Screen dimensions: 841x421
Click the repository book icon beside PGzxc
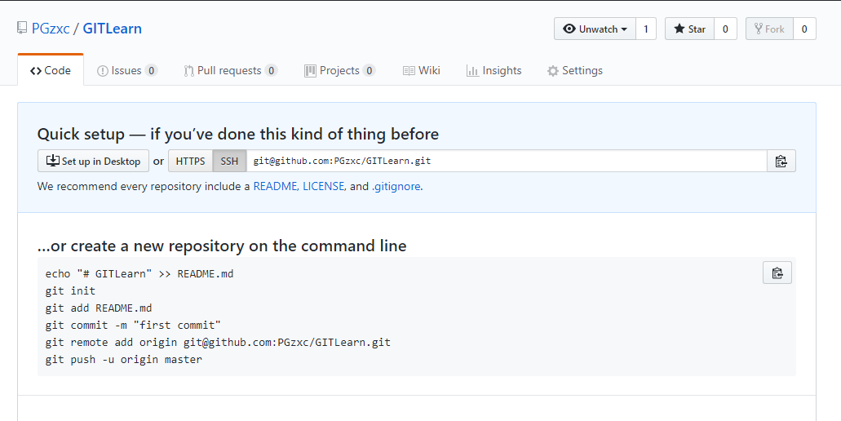point(21,28)
